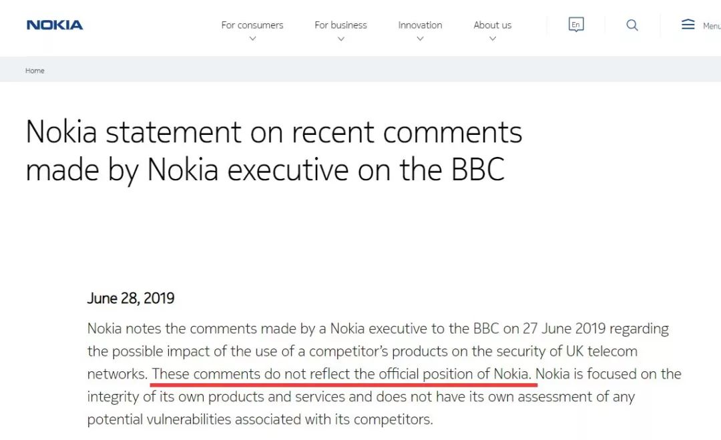Click the Nokia logo
Viewport: 721px width, 440px height.
click(x=55, y=25)
